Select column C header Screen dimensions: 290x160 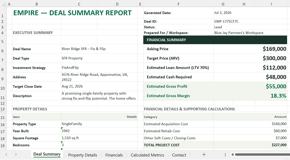coord(79,4)
